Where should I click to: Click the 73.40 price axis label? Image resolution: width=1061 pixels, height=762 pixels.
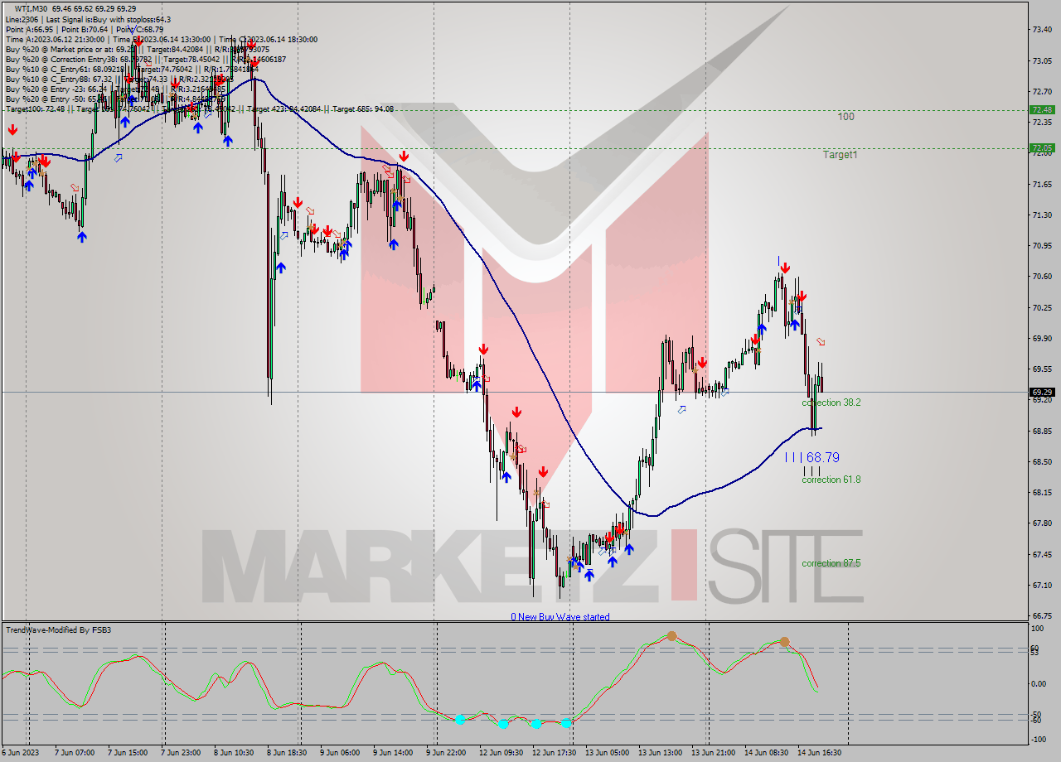1043,30
